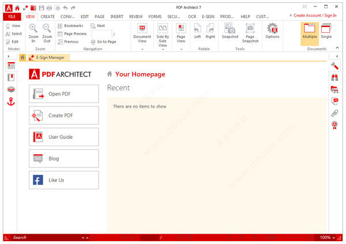Viewport: 346px width, 244px height.
Task: Rotate page Right
Action: click(x=210, y=31)
